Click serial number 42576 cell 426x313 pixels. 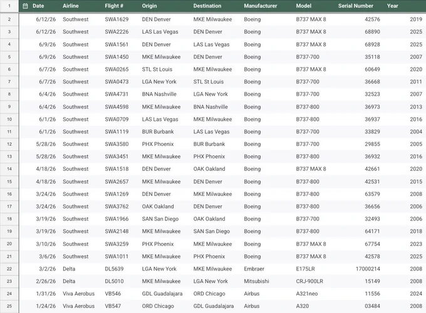pyautogui.click(x=372, y=19)
